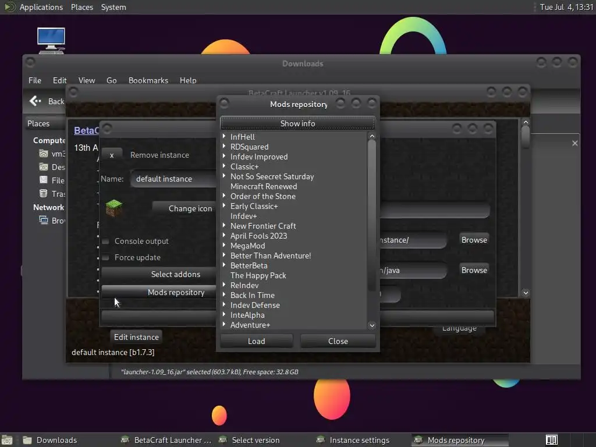Click Mods repository button in Instance settings

159,292
